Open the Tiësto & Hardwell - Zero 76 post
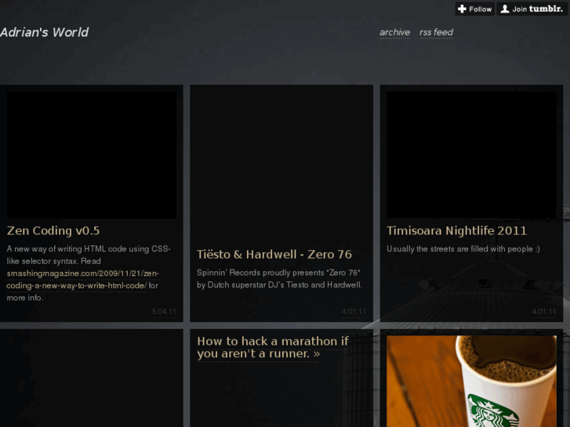 click(274, 255)
